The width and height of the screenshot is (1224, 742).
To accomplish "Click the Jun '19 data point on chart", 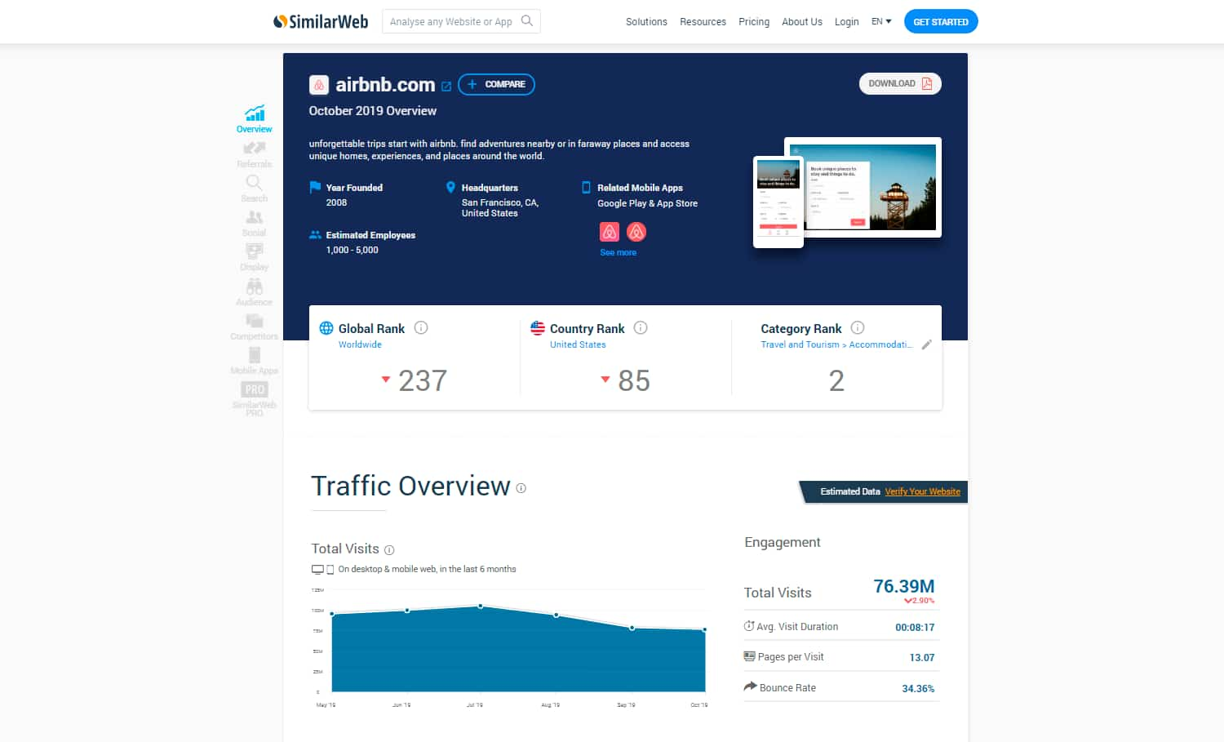I will pos(407,610).
